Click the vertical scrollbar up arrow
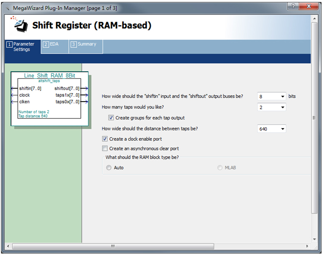 pos(314,19)
